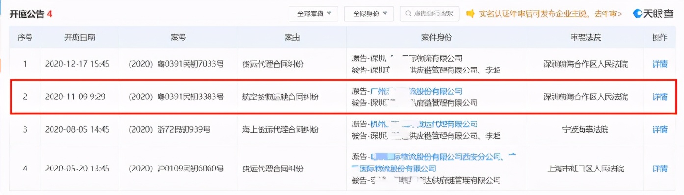This screenshot has width=684, height=195.
Task: Click the 审理法院 column header
Action: point(585,38)
